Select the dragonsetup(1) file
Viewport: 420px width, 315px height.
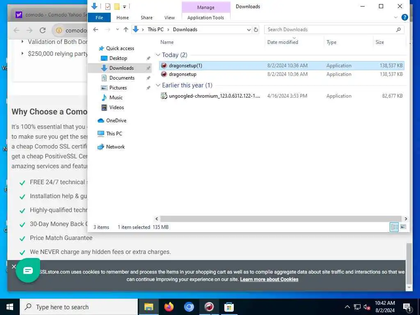281,66
